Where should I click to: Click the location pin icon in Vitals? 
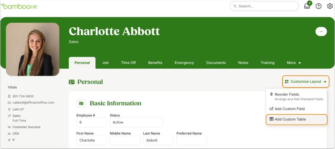coord(9,110)
